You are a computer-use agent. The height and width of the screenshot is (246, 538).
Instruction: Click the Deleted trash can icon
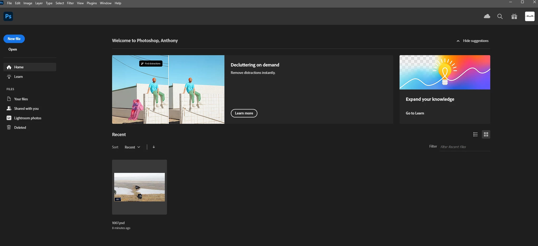[x=9, y=127]
